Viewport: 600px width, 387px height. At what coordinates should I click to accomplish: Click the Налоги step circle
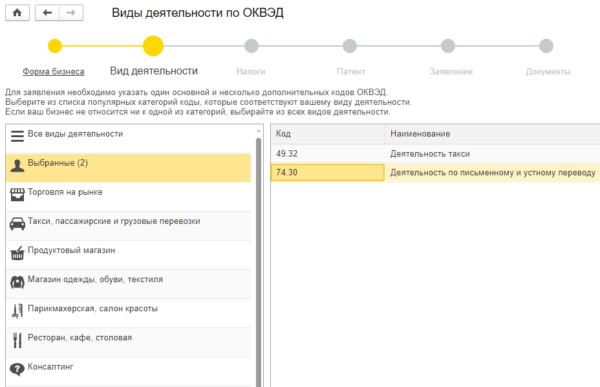tap(252, 46)
